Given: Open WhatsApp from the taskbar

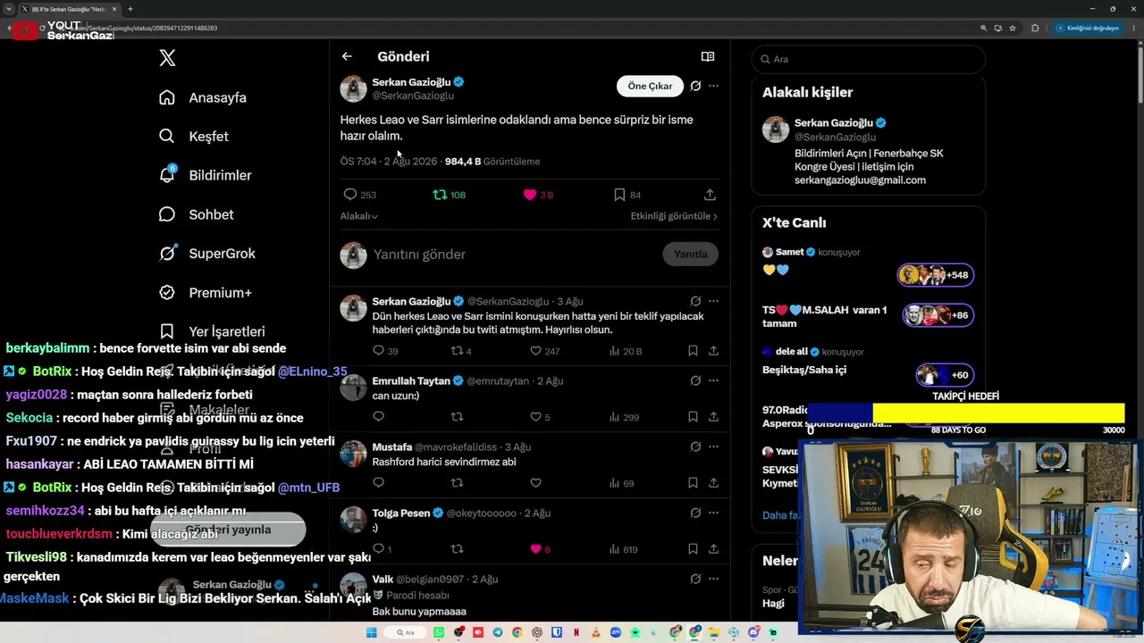Looking at the screenshot, I should pos(439,632).
